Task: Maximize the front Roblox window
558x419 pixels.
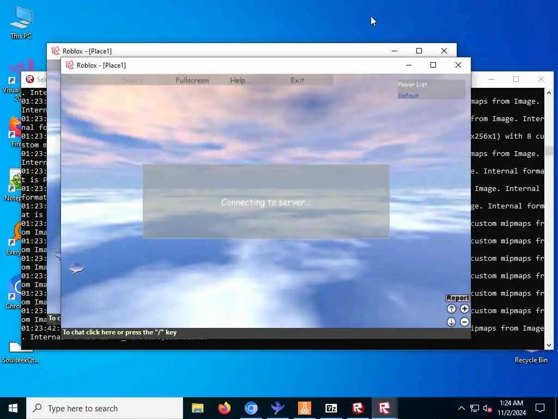Action: 433,65
